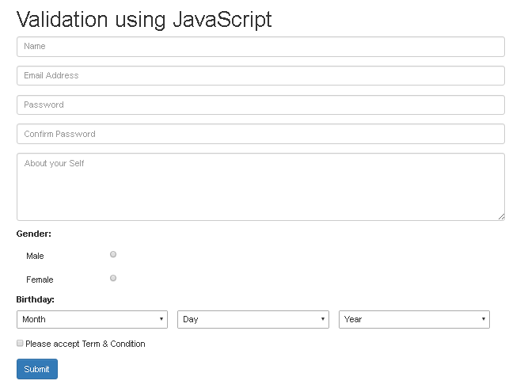Image resolution: width=524 pixels, height=388 pixels.
Task: Click the textarea resize grip corner
Action: tap(501, 217)
